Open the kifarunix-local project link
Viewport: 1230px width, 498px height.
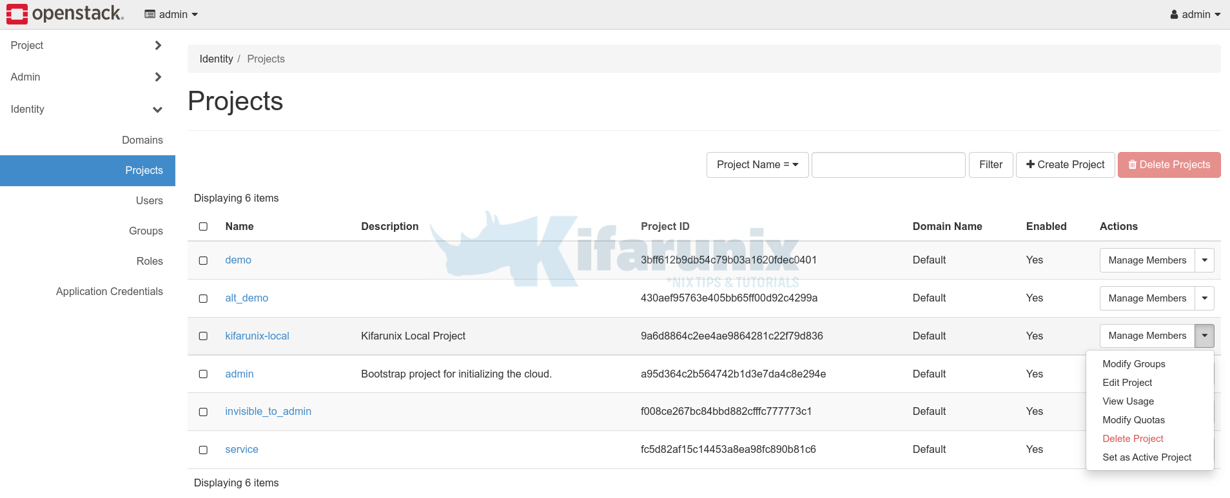coord(257,336)
